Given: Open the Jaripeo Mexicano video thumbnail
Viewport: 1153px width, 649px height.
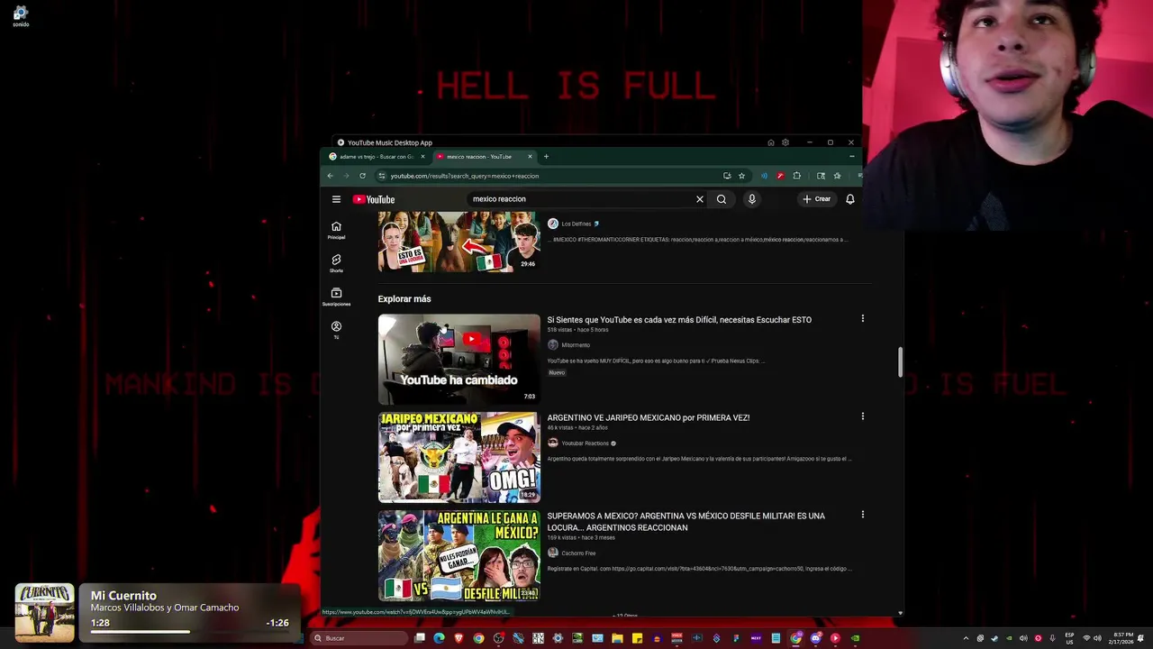Looking at the screenshot, I should (458, 457).
